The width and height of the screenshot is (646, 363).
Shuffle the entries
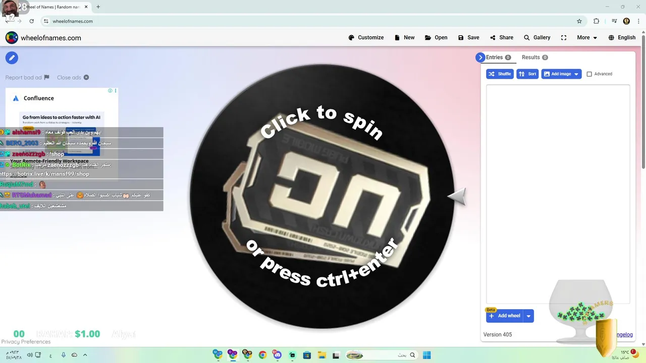(x=500, y=74)
